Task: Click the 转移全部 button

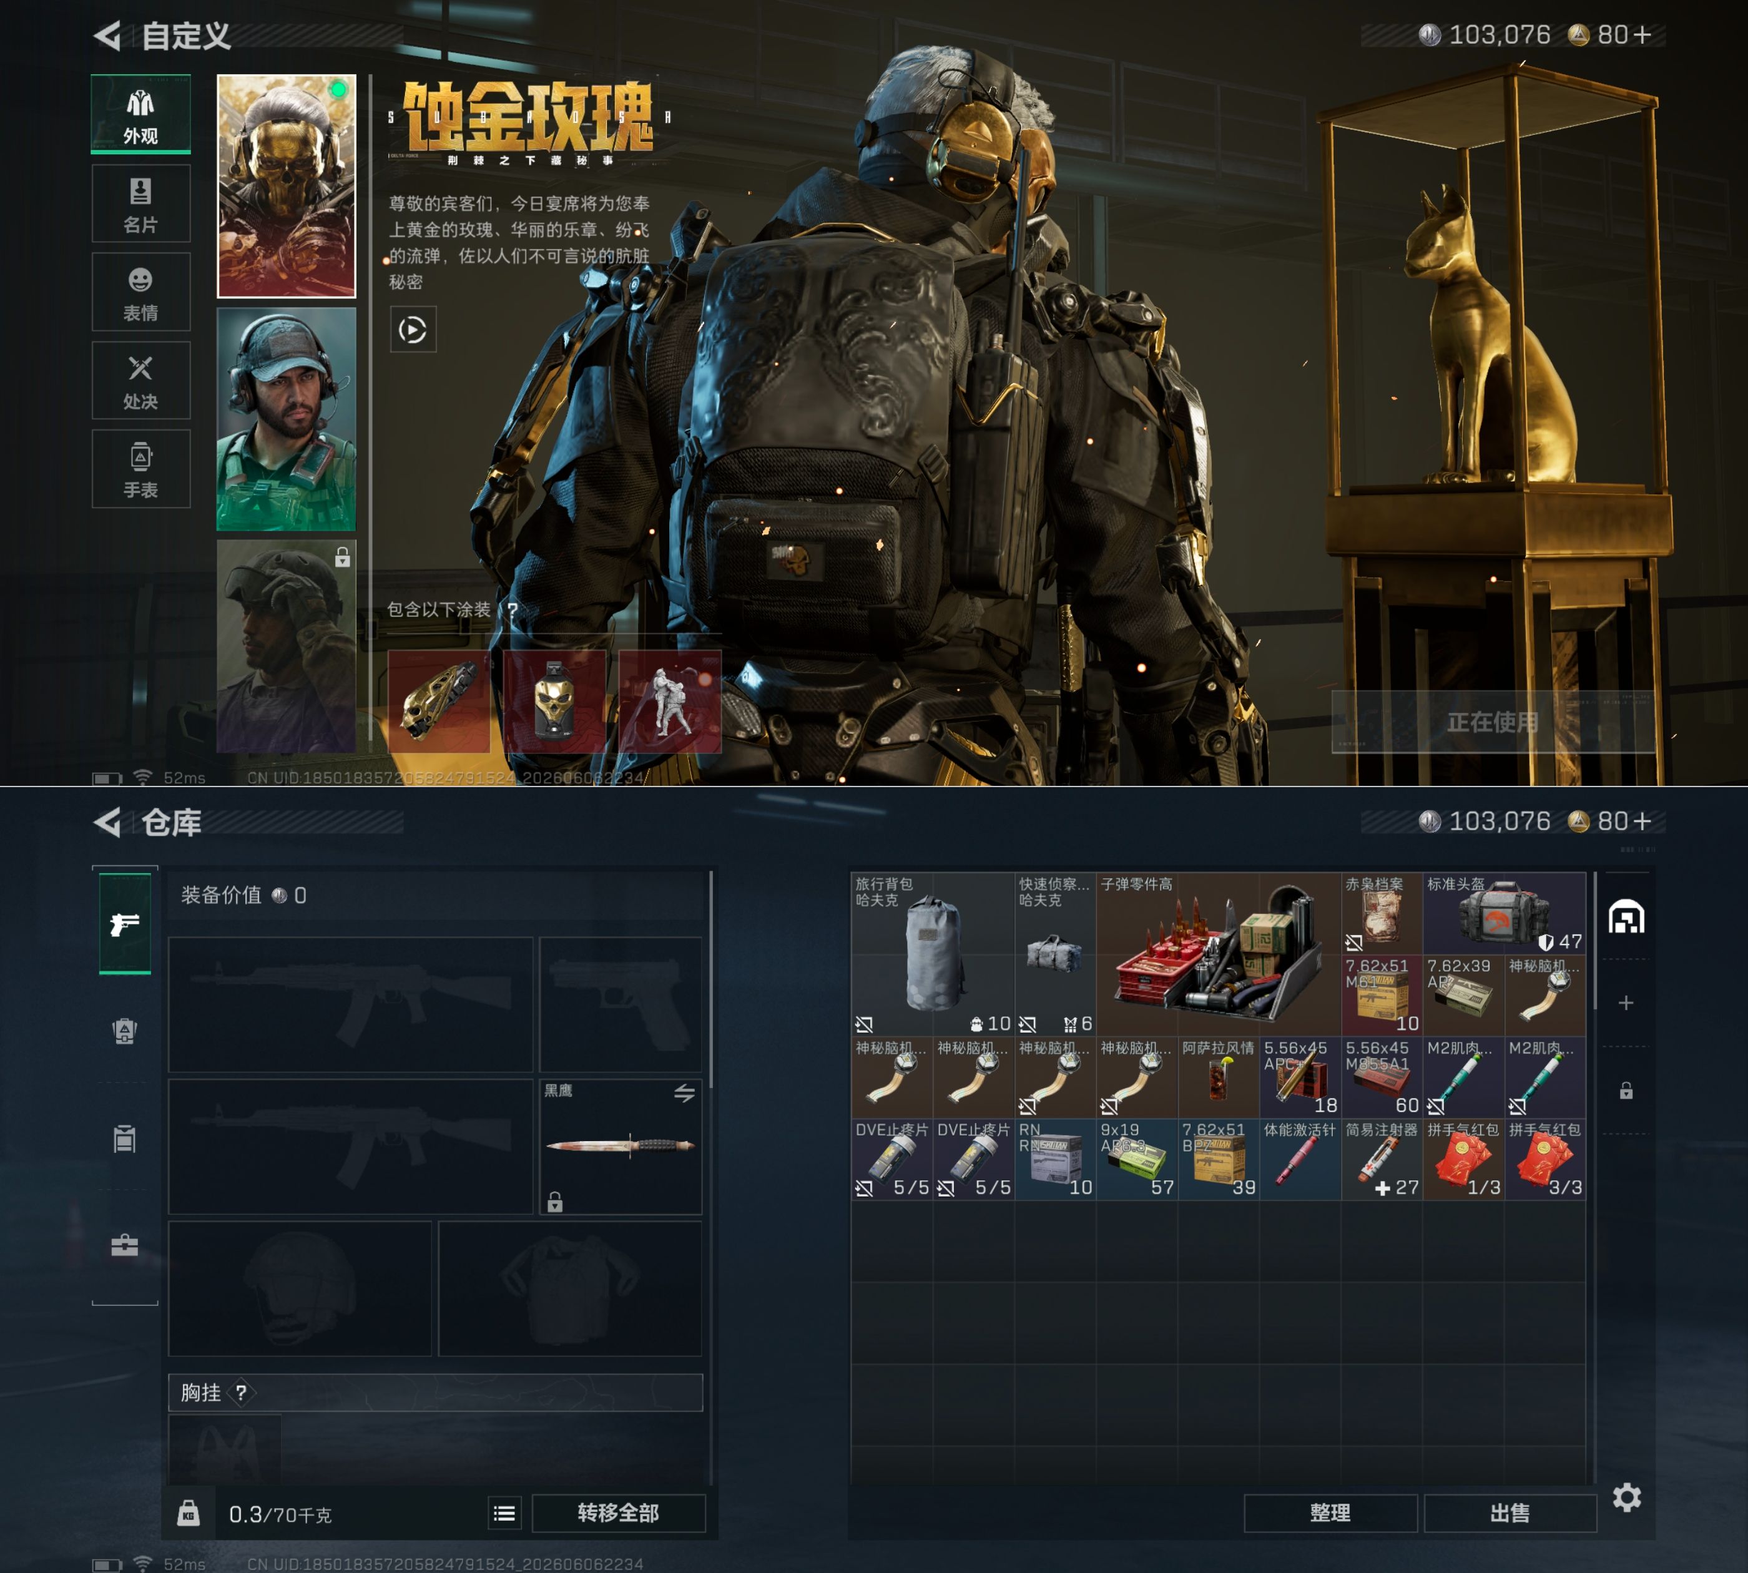Action: tap(619, 1513)
